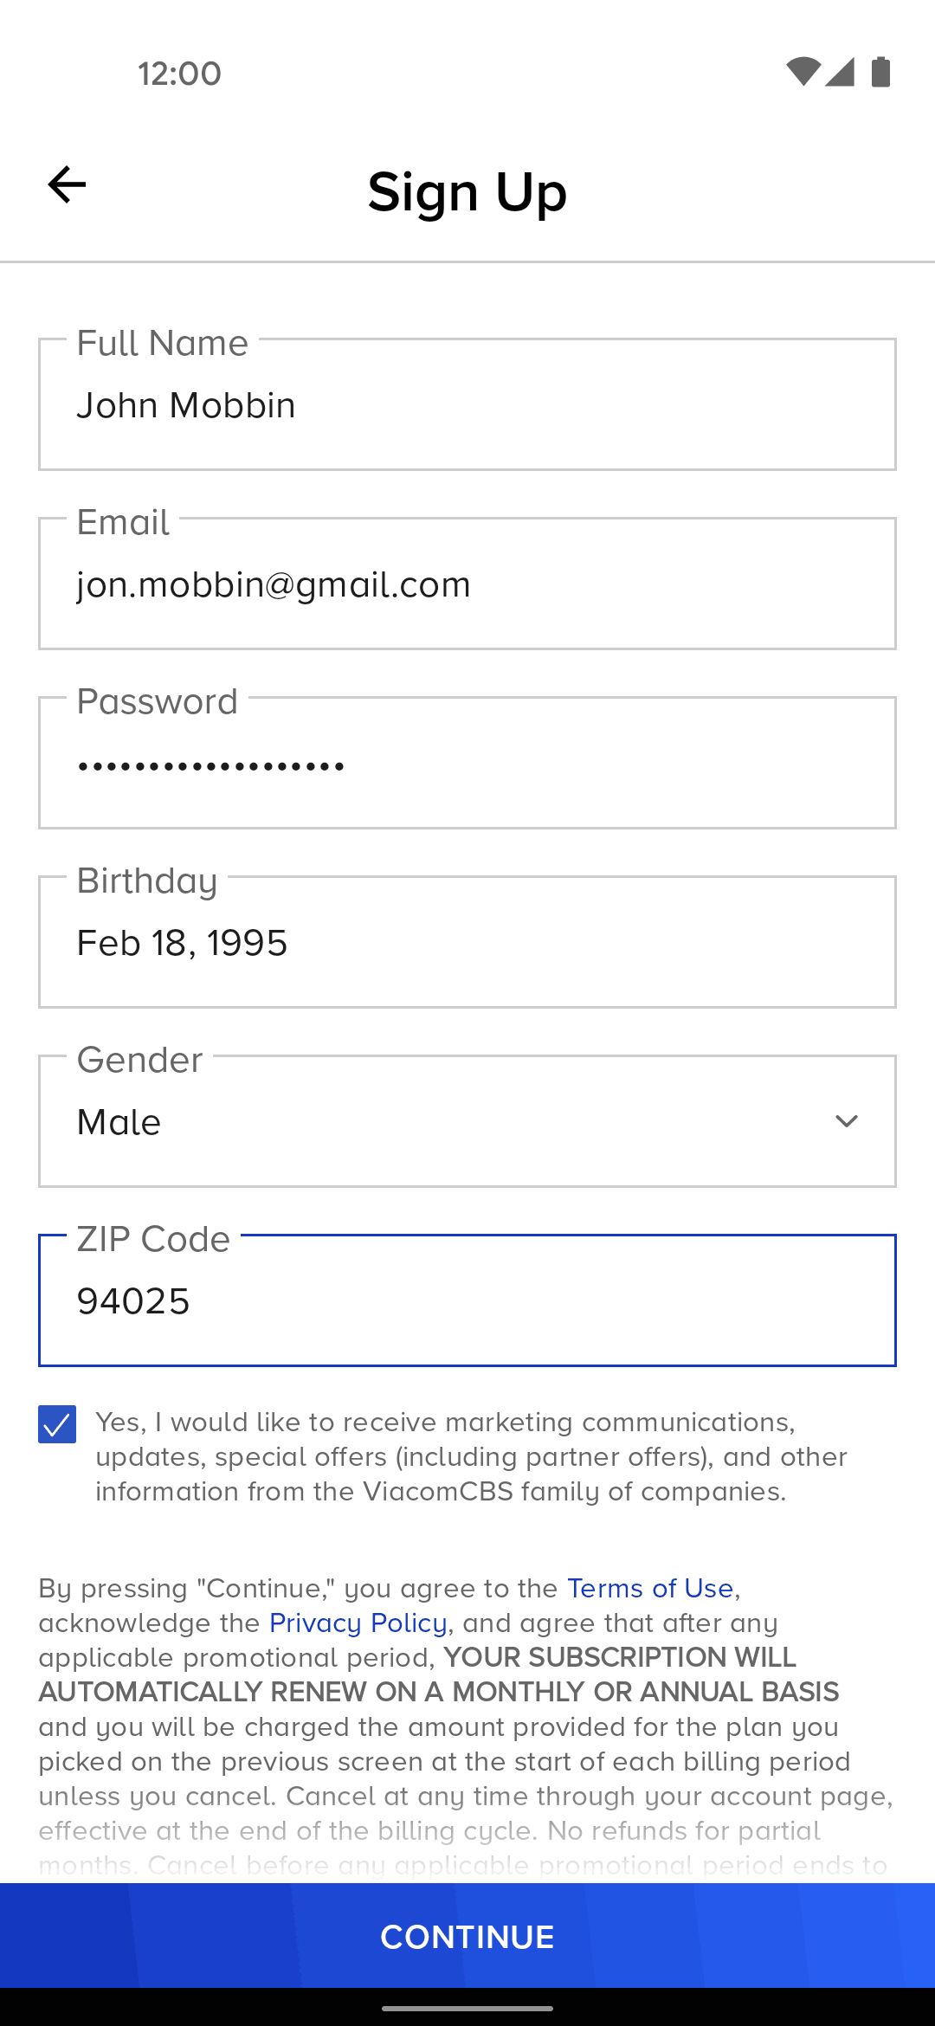The width and height of the screenshot is (935, 2026).
Task: Tap the home gesture bar at bottom
Action: coord(467,2008)
